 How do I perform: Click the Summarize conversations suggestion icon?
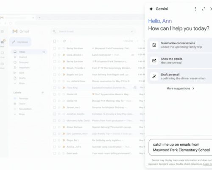(154, 45)
